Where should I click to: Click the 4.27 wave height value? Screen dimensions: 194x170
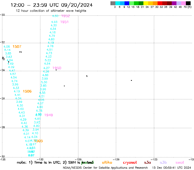46,68
